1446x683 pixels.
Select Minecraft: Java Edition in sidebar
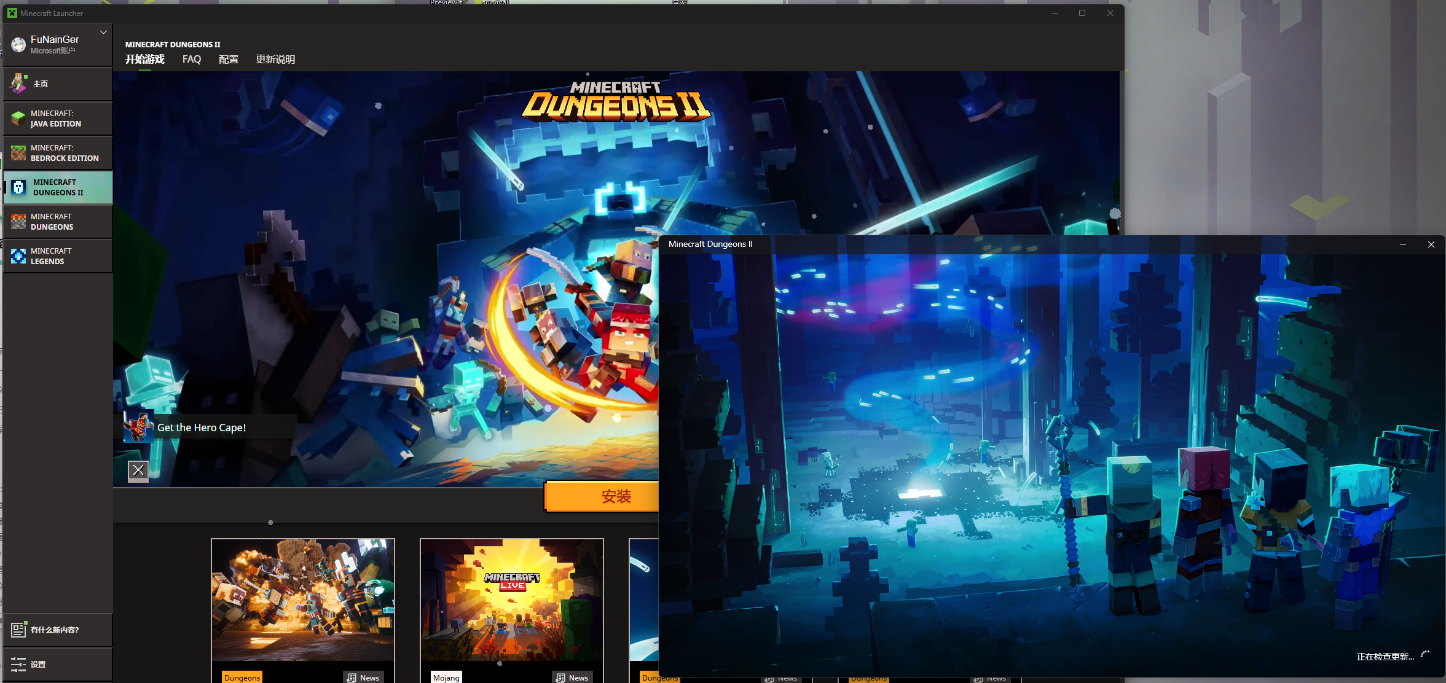point(58,119)
